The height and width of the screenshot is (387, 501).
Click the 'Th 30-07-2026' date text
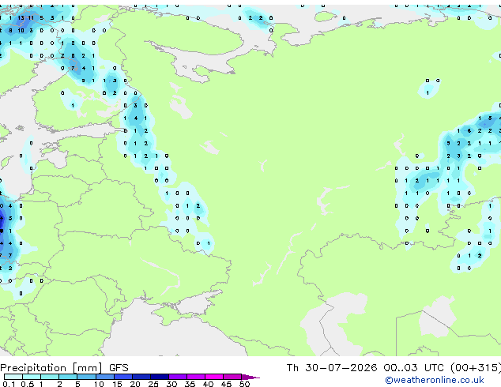pos(332,368)
